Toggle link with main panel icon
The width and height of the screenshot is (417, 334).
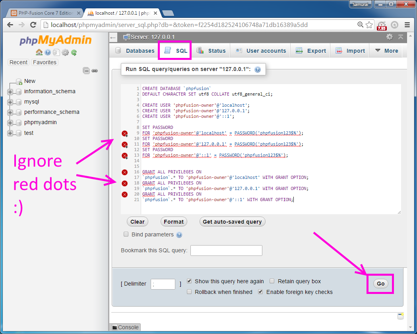click(95, 71)
